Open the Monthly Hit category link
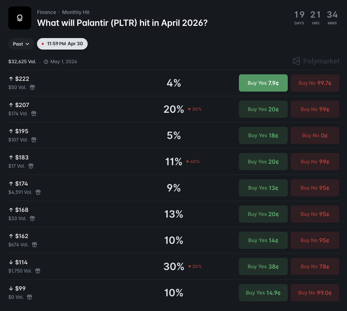Image resolution: width=347 pixels, height=311 pixels. click(x=76, y=12)
